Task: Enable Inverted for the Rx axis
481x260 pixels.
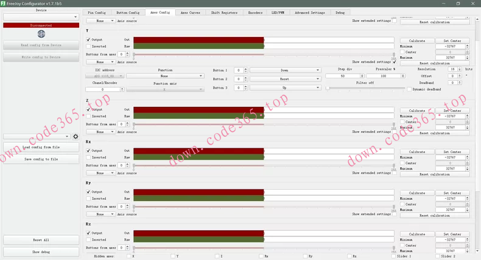Action: pyautogui.click(x=88, y=157)
